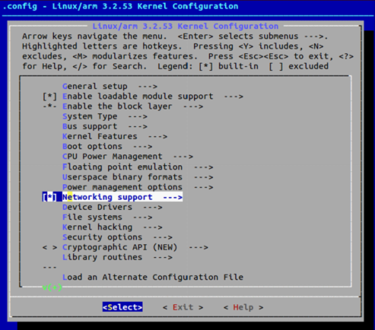
Task: Open the Kernel Features submenu
Action: pyautogui.click(x=115, y=136)
